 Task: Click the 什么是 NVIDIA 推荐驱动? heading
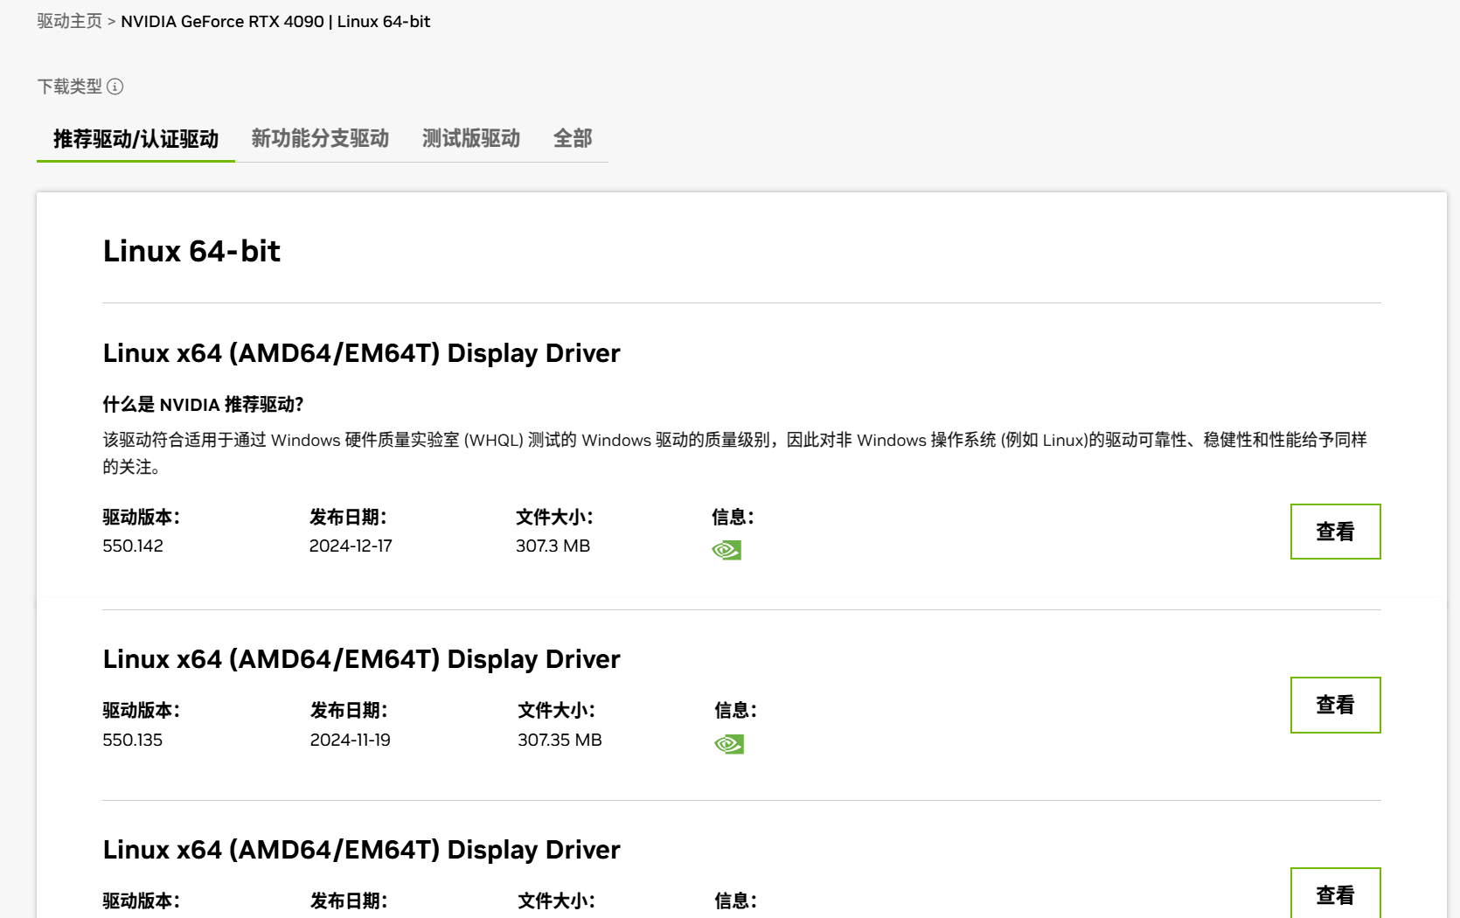pyautogui.click(x=203, y=404)
